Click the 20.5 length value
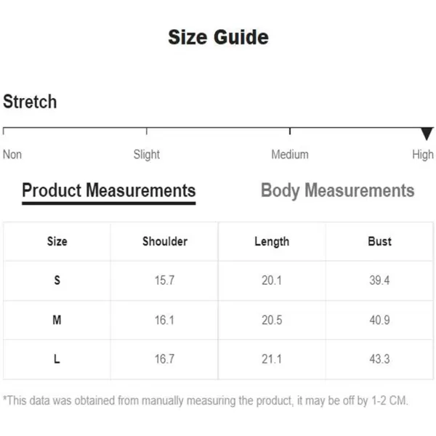Viewport: 436px width, 436px height. pos(272,320)
